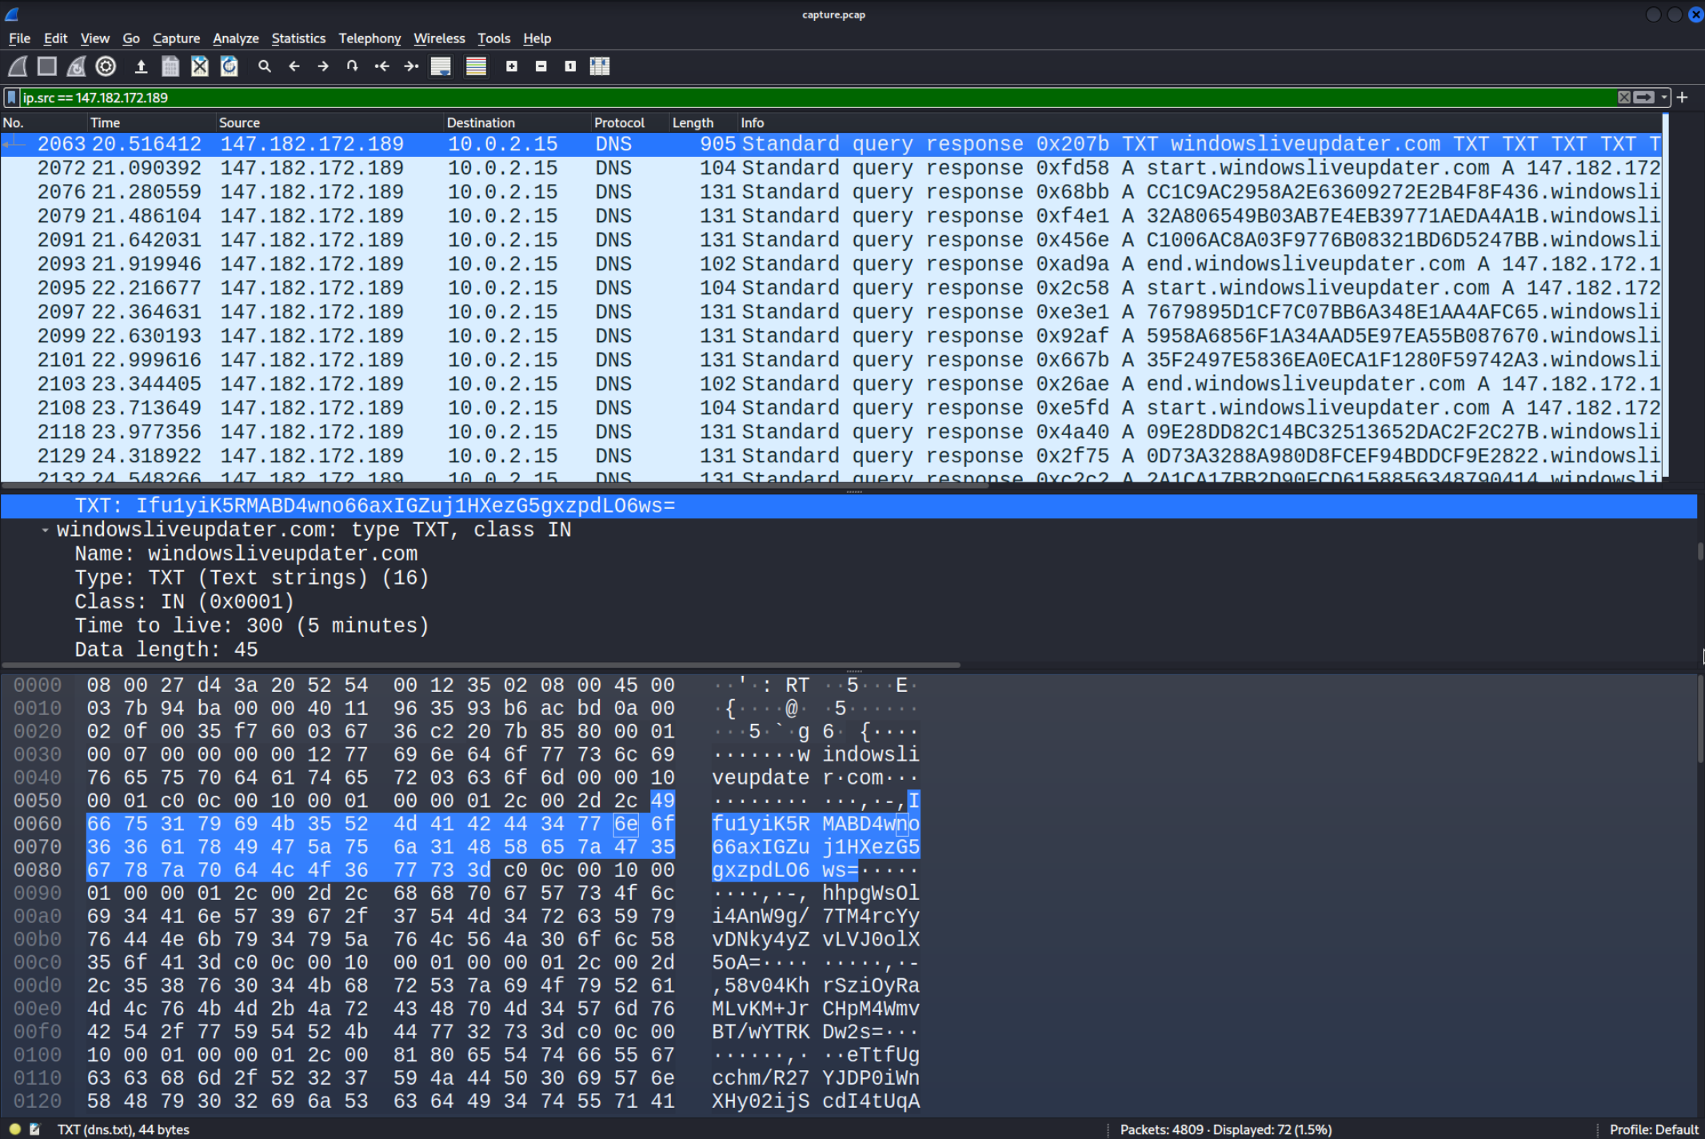Sort by the Length column header
The image size is (1705, 1139).
pos(703,122)
